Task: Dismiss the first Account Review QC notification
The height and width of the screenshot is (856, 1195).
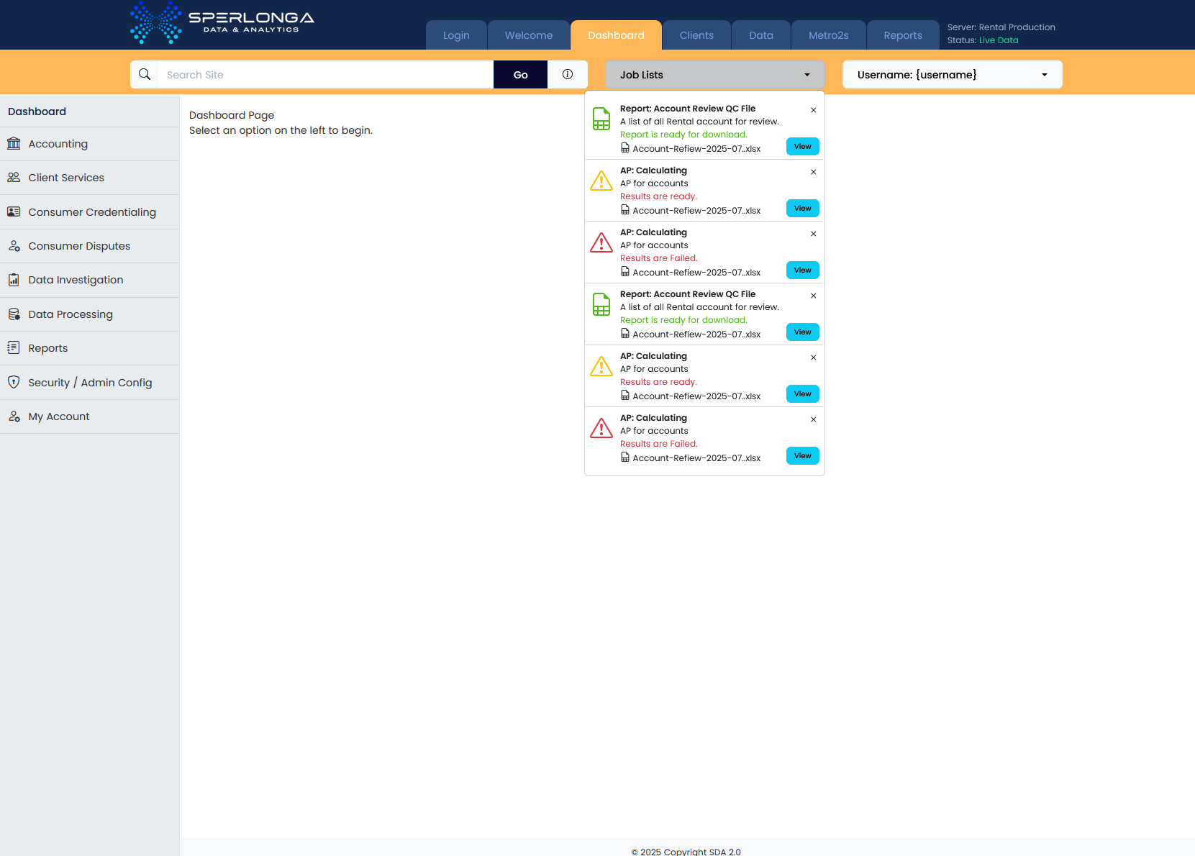Action: coord(814,110)
